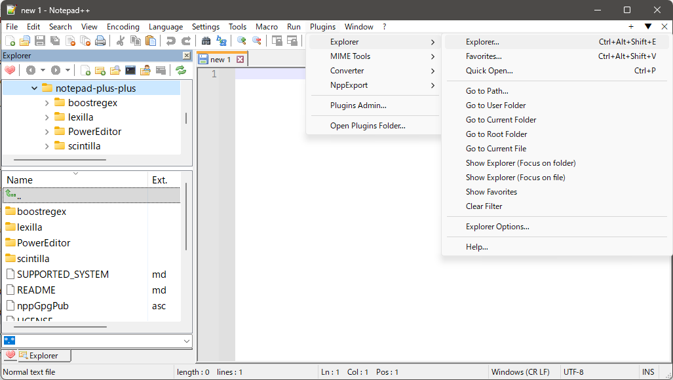Expand the boostregex tree folder
673x380 pixels.
47,103
